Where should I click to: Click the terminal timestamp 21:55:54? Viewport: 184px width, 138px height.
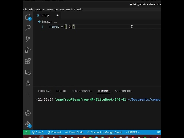pyautogui.click(x=45, y=99)
